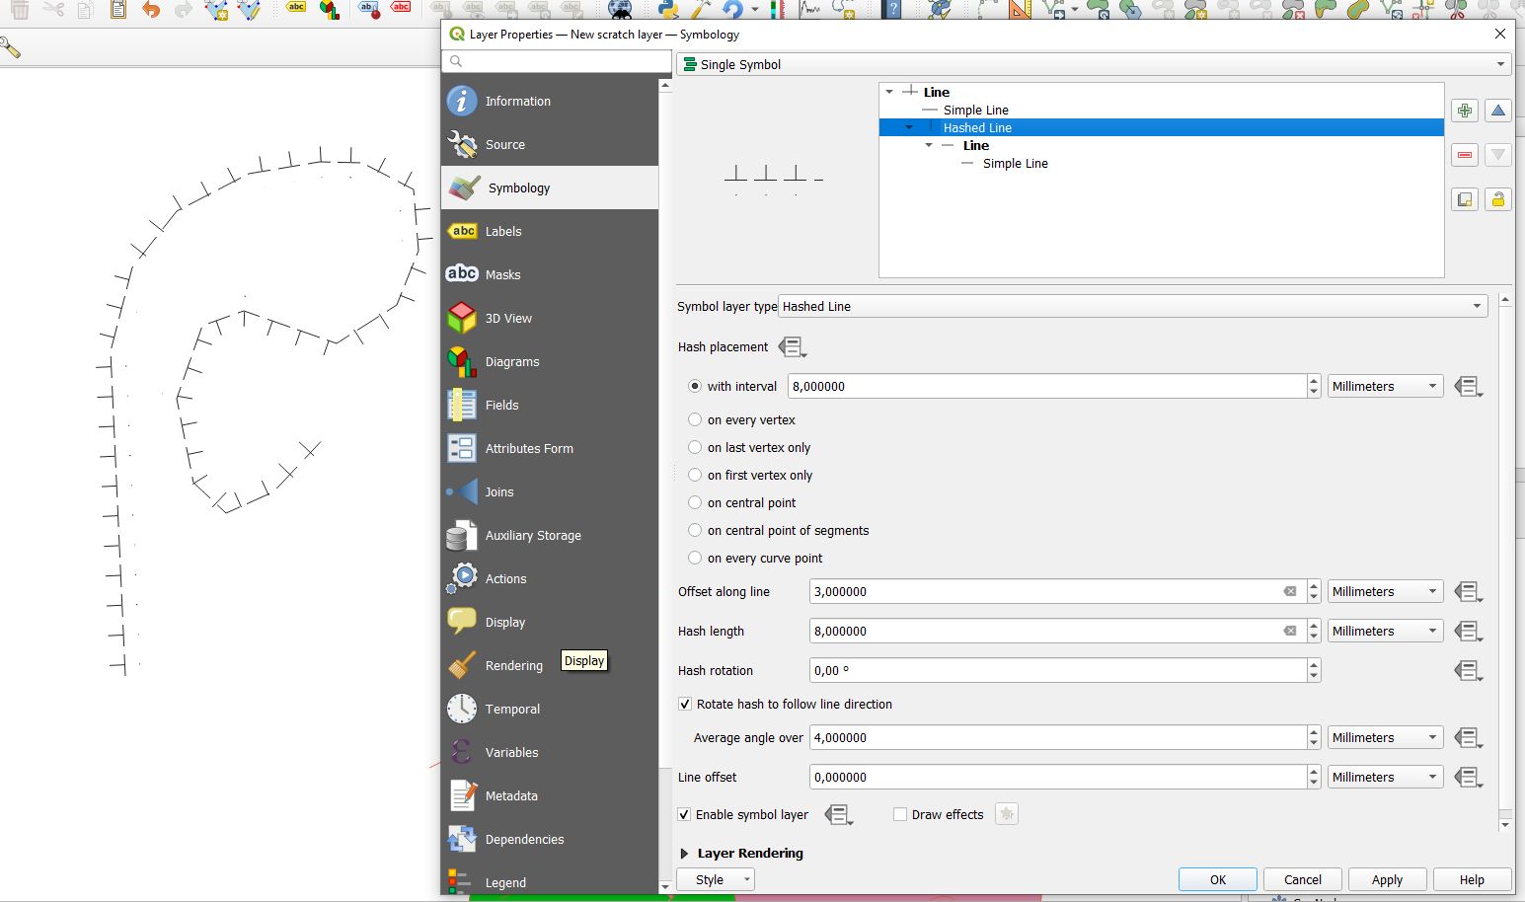Open data-defined override for Hash length

pyautogui.click(x=1468, y=632)
